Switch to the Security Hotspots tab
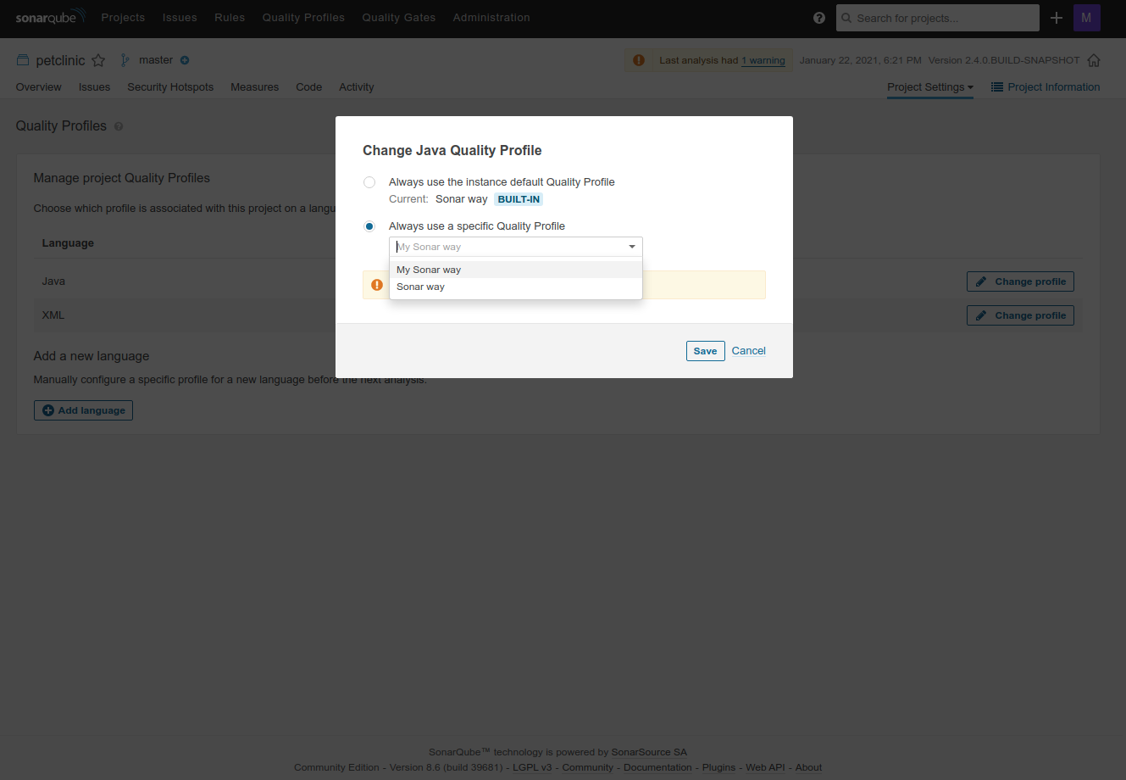Screen dimensions: 1126x780 (x=169, y=86)
